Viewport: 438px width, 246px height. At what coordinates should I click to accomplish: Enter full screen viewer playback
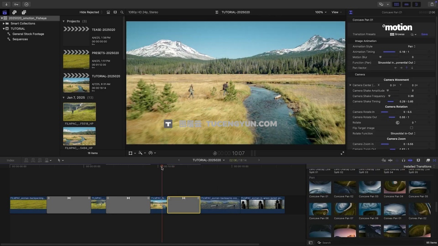click(x=342, y=153)
